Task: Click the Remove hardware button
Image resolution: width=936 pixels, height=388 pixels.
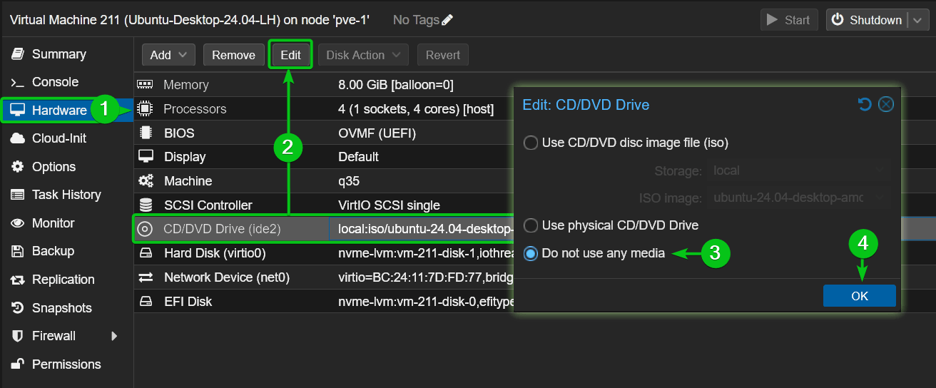Action: click(233, 55)
